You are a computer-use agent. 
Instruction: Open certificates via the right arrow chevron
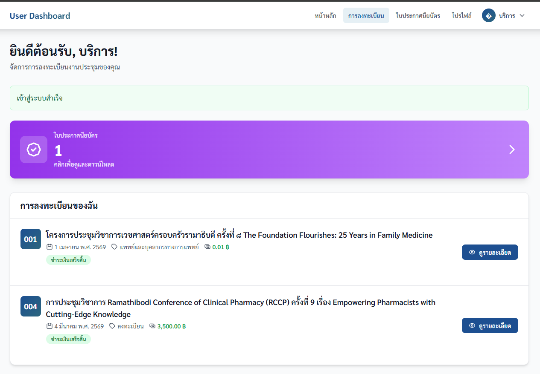tap(512, 150)
